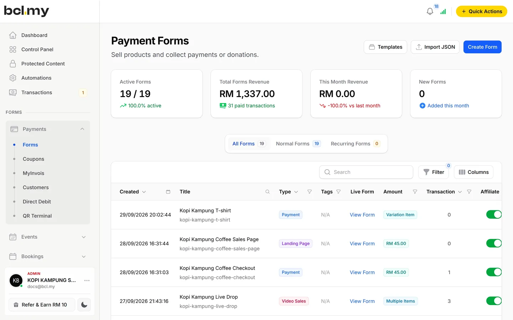Expand the Bookings sidebar section

(48, 256)
